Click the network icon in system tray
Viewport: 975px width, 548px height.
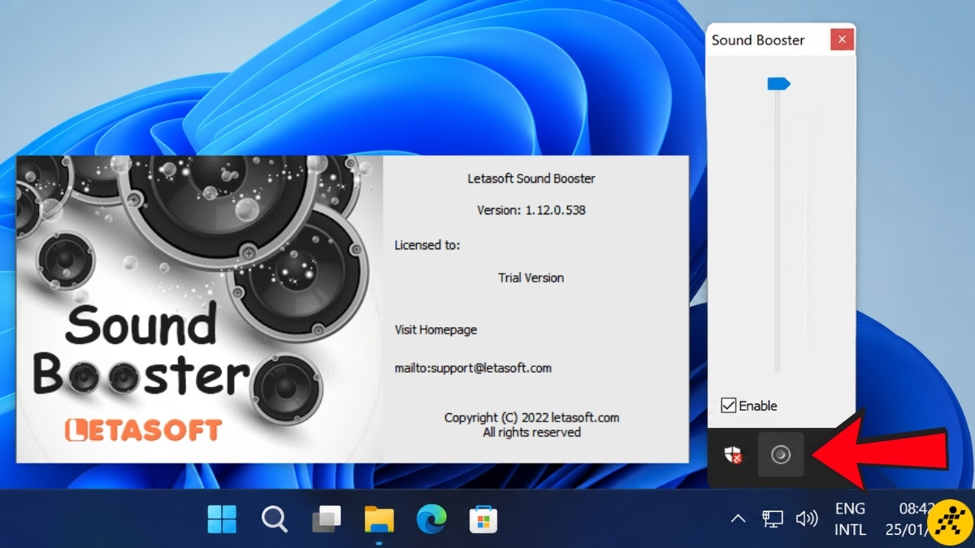pos(773,519)
